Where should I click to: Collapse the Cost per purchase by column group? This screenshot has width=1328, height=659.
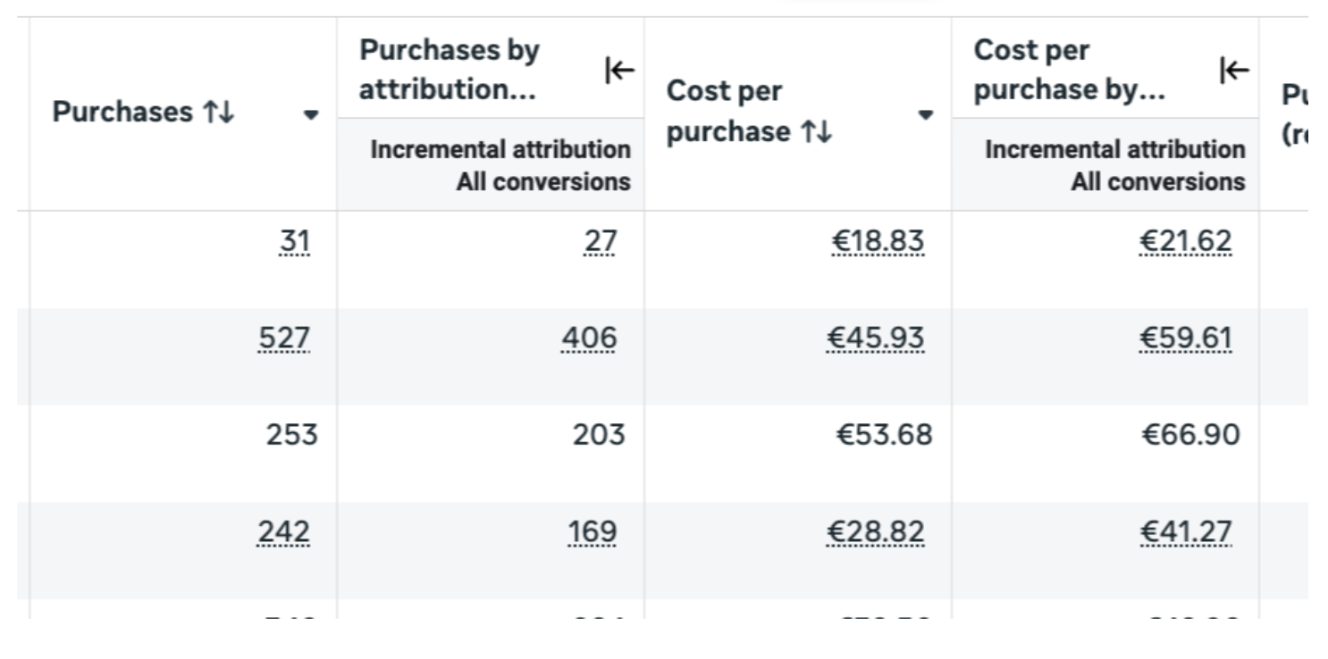pyautogui.click(x=1234, y=70)
